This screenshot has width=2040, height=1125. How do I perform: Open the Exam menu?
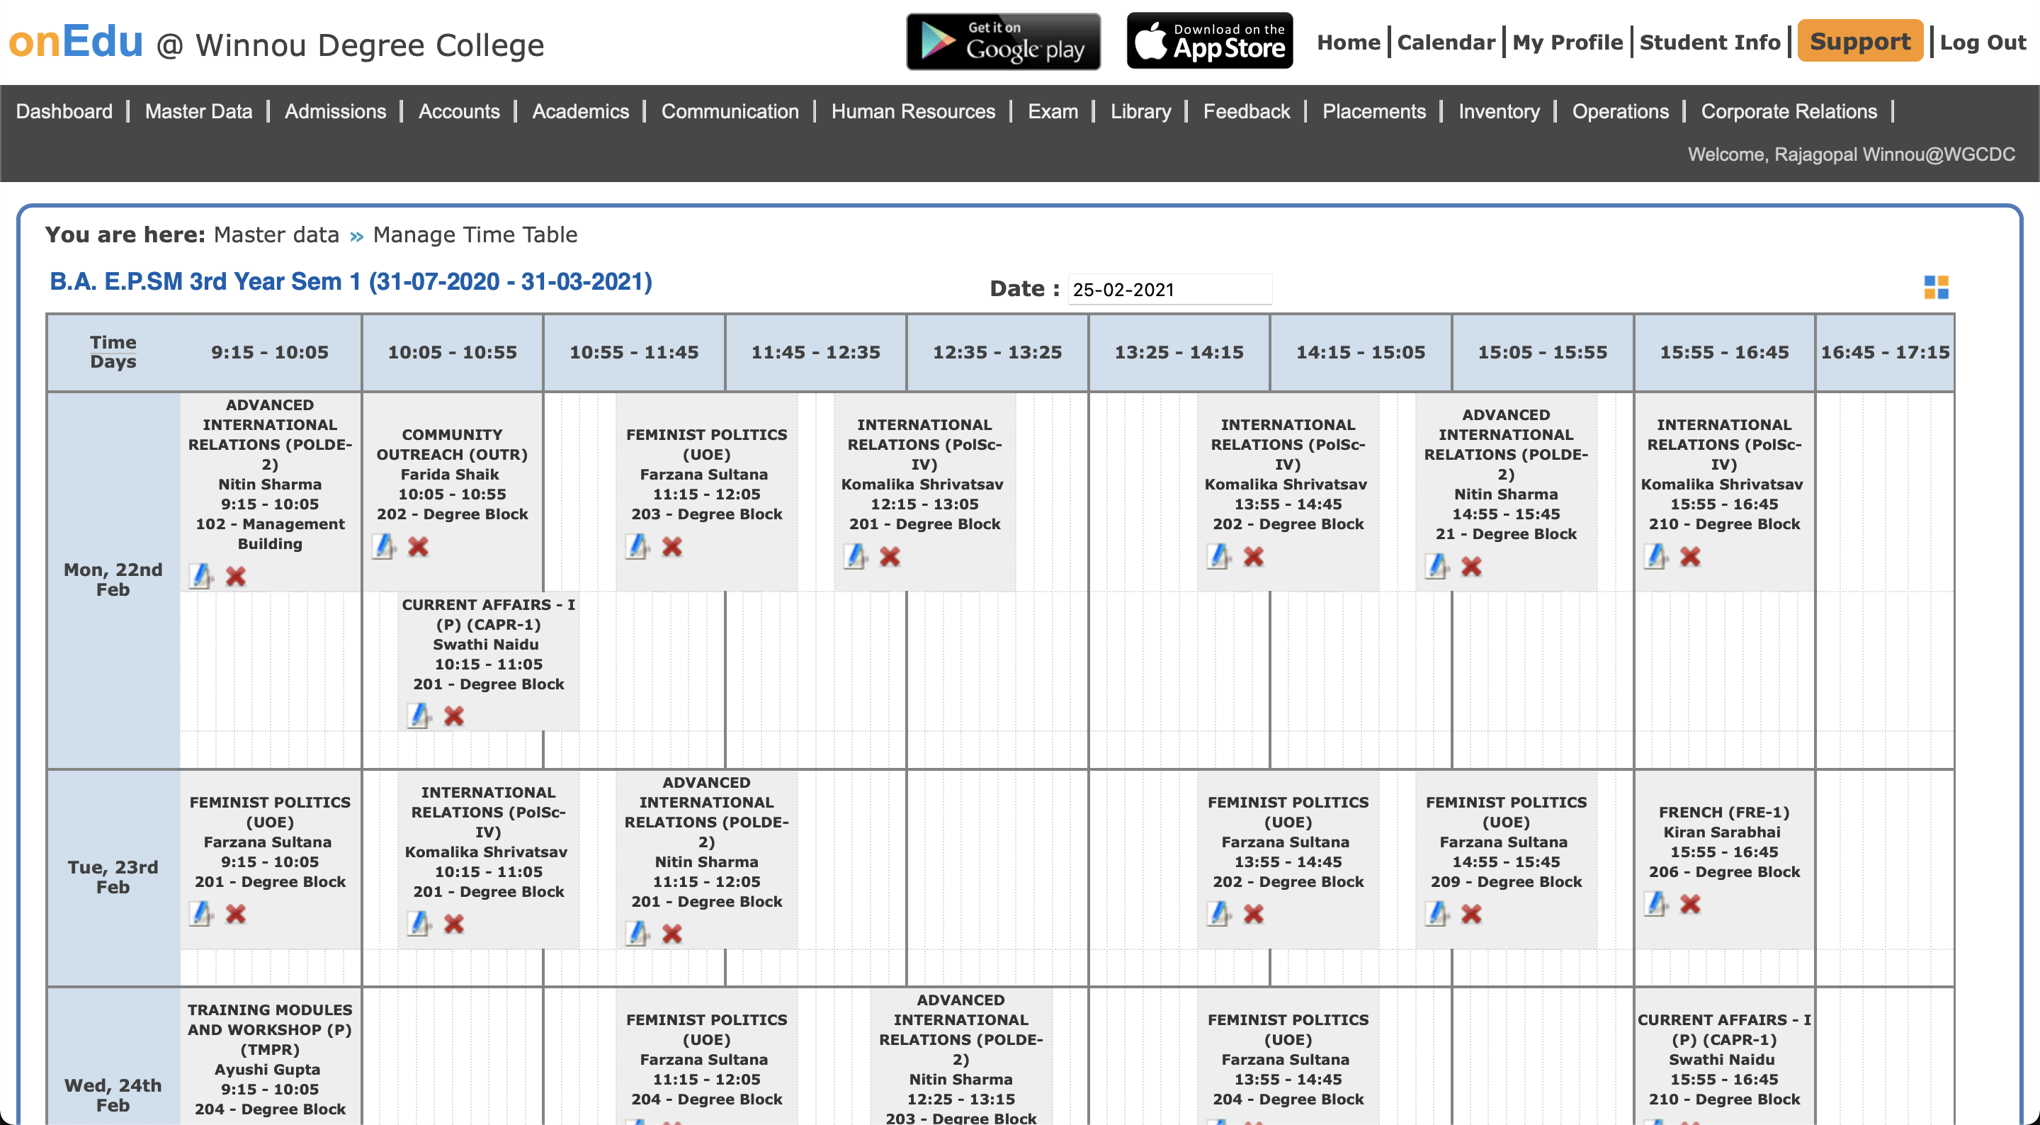tap(1052, 112)
